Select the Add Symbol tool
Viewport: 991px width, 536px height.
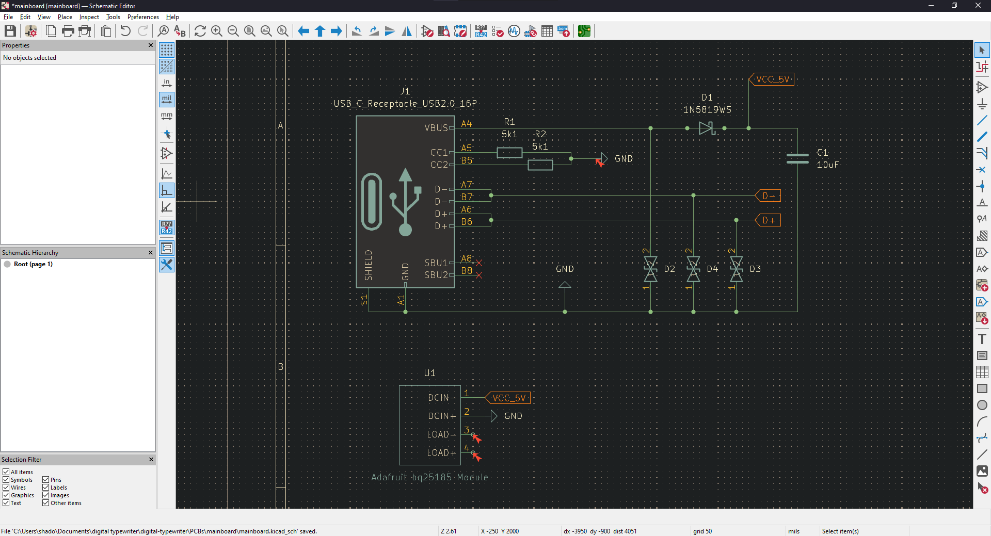tap(982, 87)
